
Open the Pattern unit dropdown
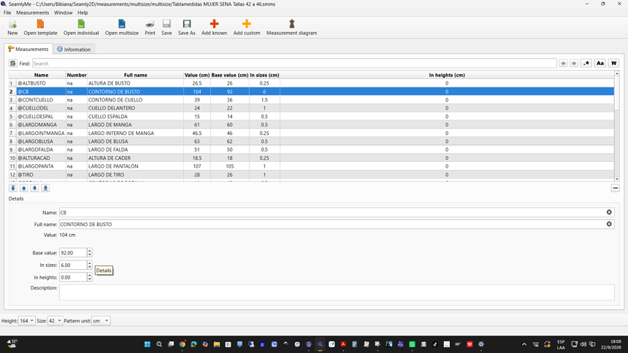point(101,321)
